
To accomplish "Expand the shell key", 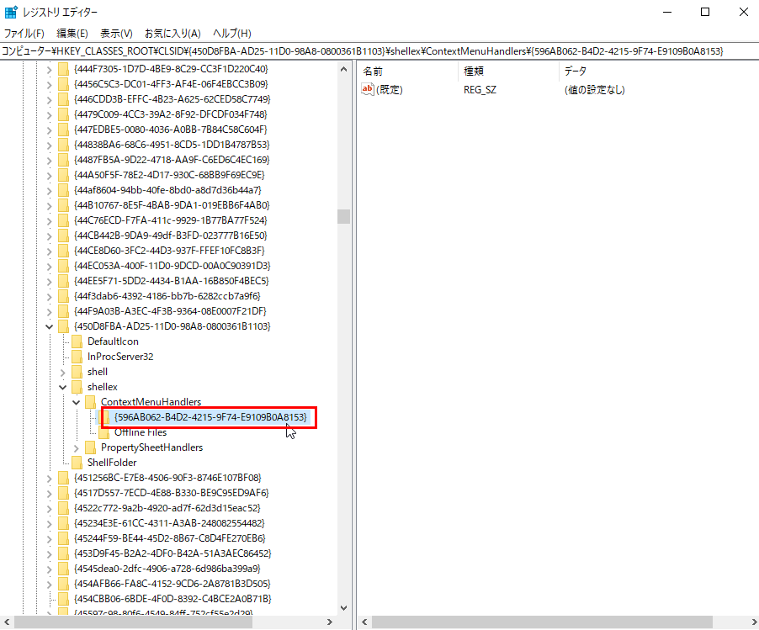I will pos(62,372).
